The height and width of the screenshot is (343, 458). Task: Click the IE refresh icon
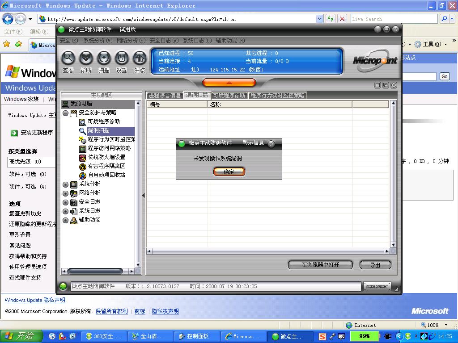click(331, 19)
